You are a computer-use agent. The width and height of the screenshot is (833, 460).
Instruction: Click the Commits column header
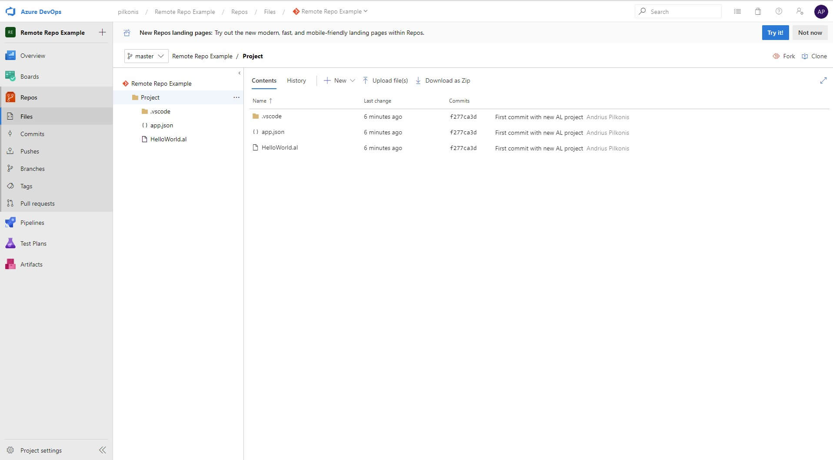(x=459, y=101)
